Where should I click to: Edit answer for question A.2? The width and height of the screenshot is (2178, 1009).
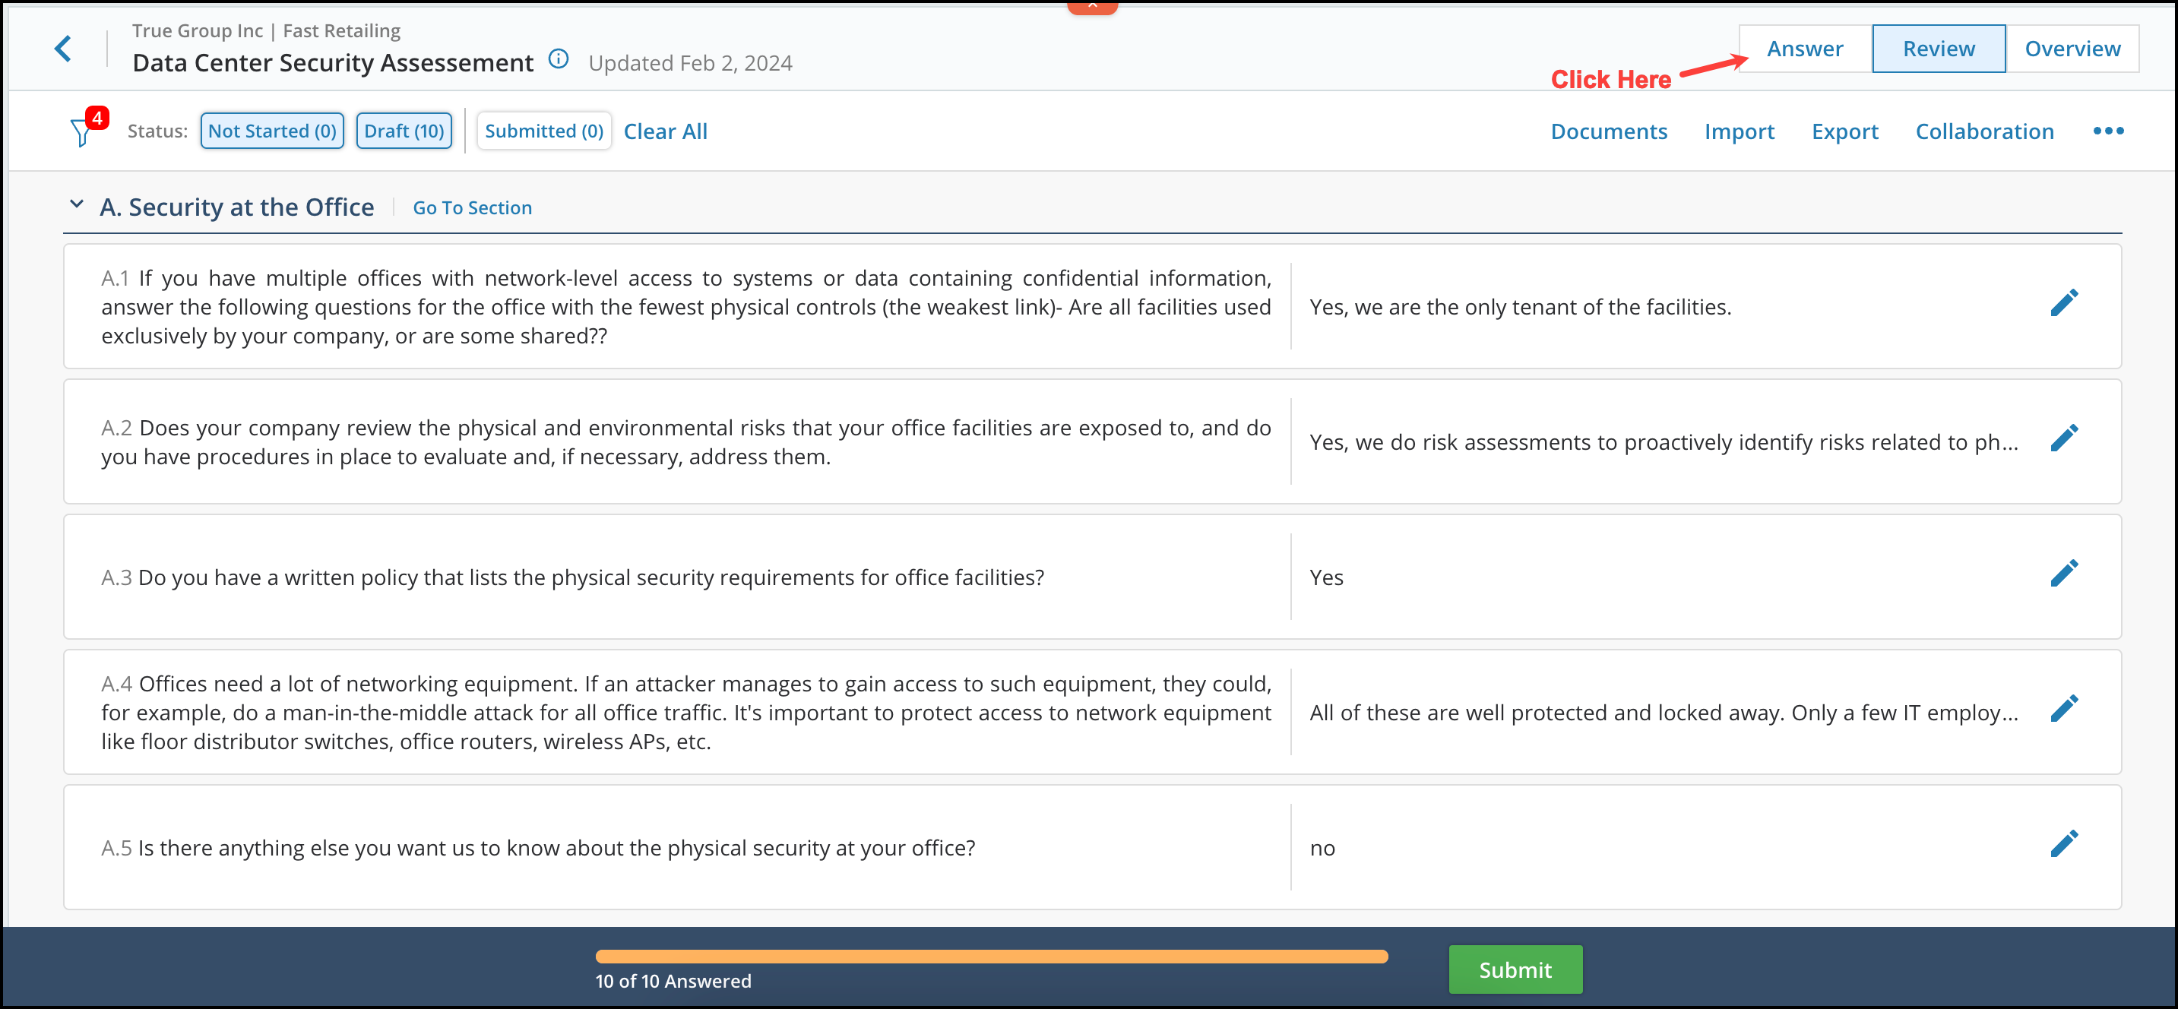[x=2064, y=438]
